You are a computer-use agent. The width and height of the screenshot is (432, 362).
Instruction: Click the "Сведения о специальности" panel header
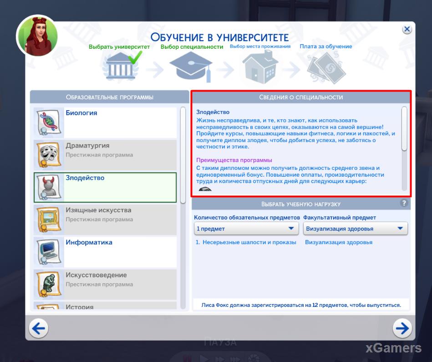click(x=301, y=97)
